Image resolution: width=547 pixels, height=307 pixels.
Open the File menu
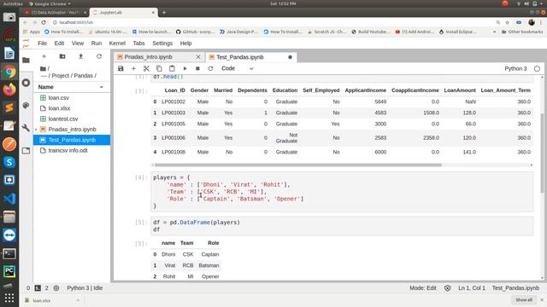point(42,43)
